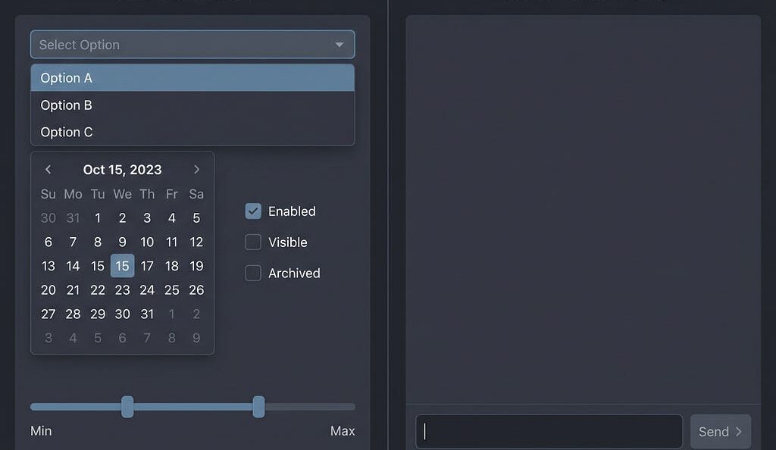Select October 15 in the calendar
Screen dimensions: 776x450
(x=122, y=266)
